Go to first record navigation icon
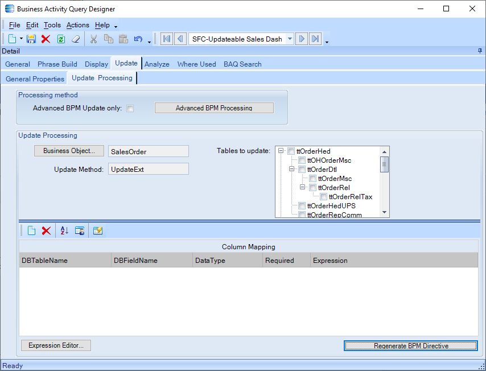Viewport: 486px width, 371px height. point(167,39)
